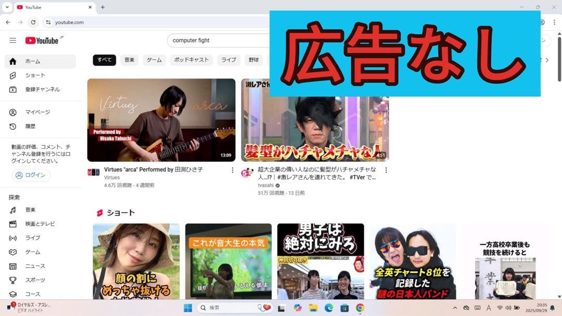The height and width of the screenshot is (316, 562).
Task: Open the Windows Start menu
Action: click(x=188, y=308)
